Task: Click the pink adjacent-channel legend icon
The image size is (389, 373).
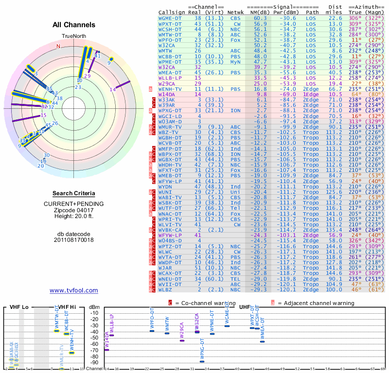Action: [273, 303]
